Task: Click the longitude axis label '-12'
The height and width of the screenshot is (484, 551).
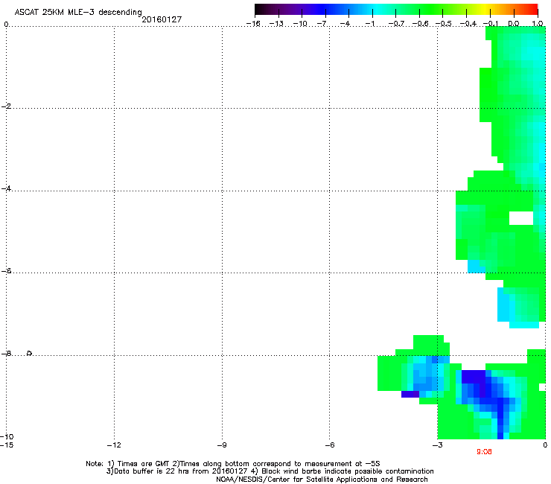Action: coord(114,445)
